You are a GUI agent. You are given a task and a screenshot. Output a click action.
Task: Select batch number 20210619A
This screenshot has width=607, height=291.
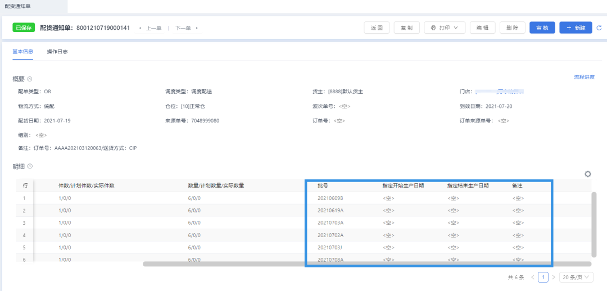point(330,211)
